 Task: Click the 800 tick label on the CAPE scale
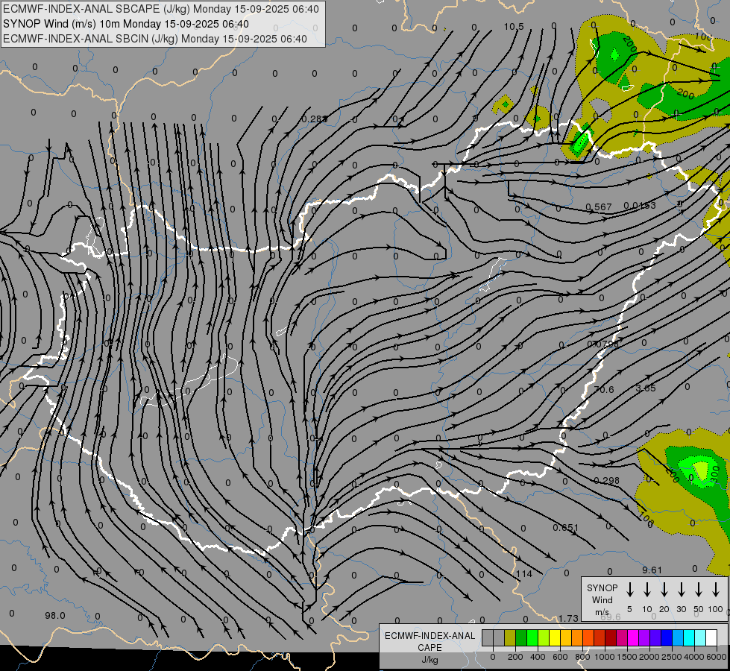pyautogui.click(x=582, y=657)
